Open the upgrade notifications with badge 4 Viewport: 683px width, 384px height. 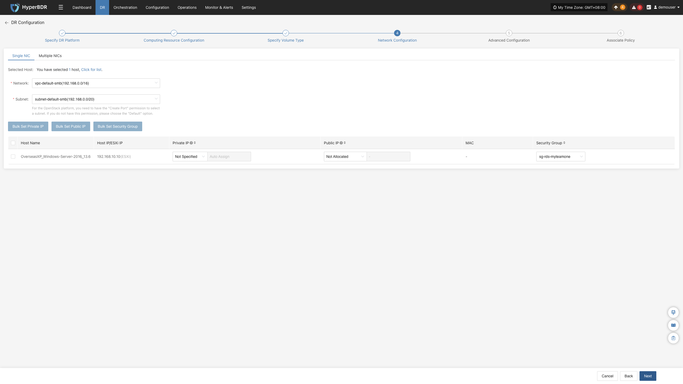(619, 7)
